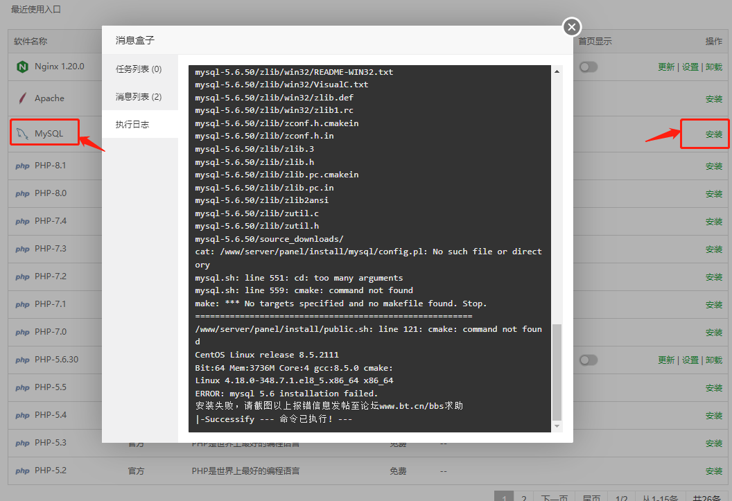
Task: Click 'CentOS Linux release 8.5.2111' log line
Action: [x=267, y=355]
